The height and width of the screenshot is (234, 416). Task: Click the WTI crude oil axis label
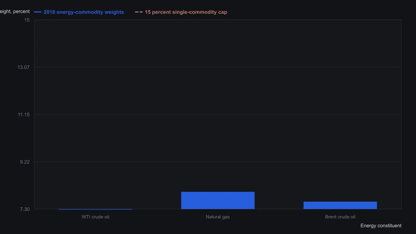(x=95, y=217)
